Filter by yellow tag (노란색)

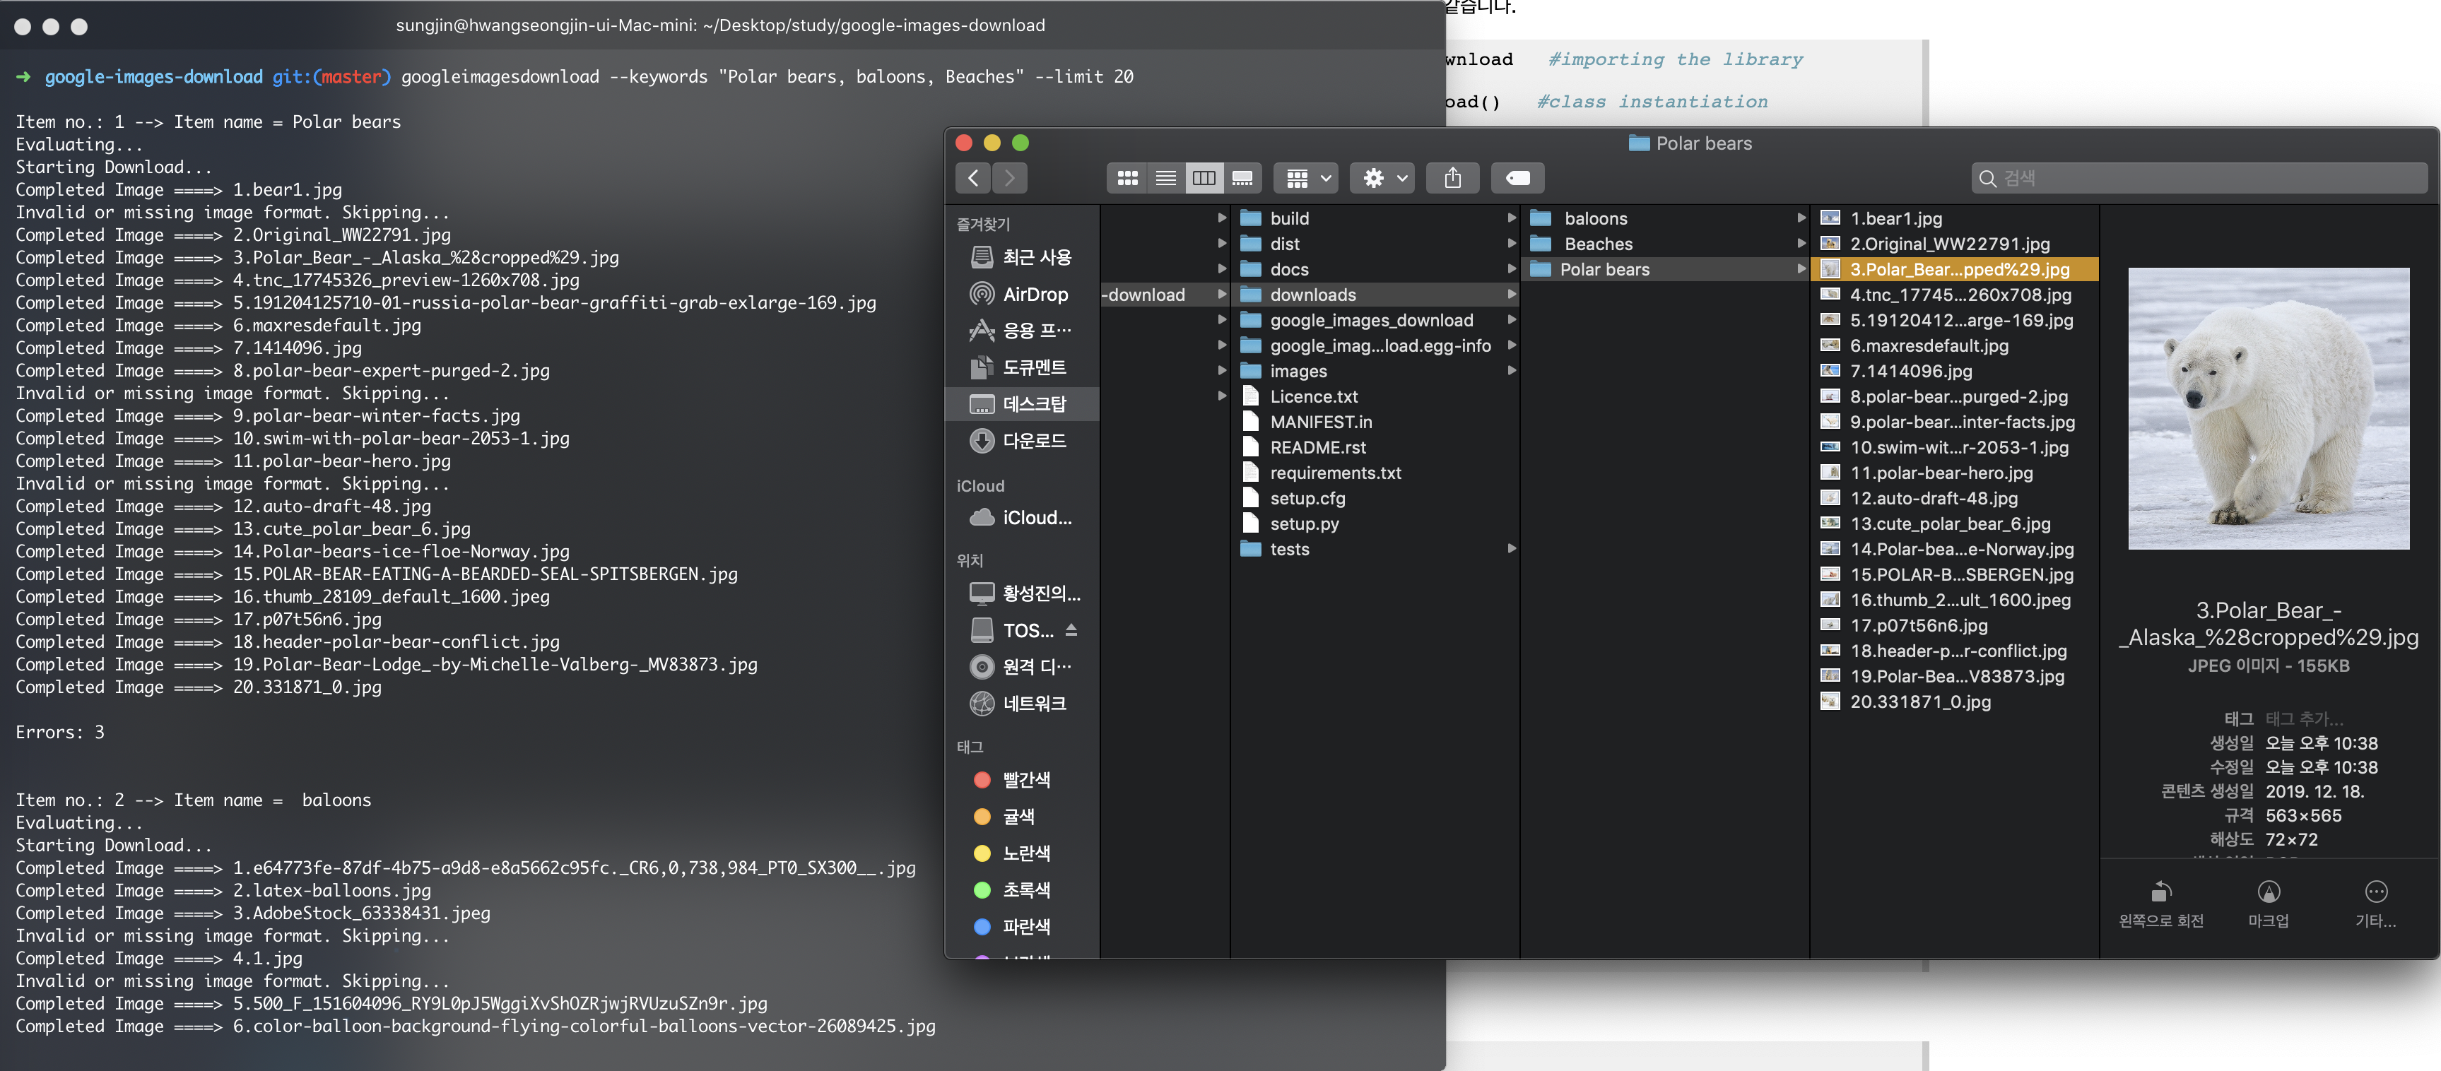(1023, 853)
